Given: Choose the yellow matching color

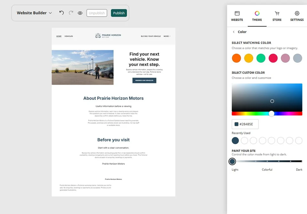Looking at the screenshot, I should (249, 58).
